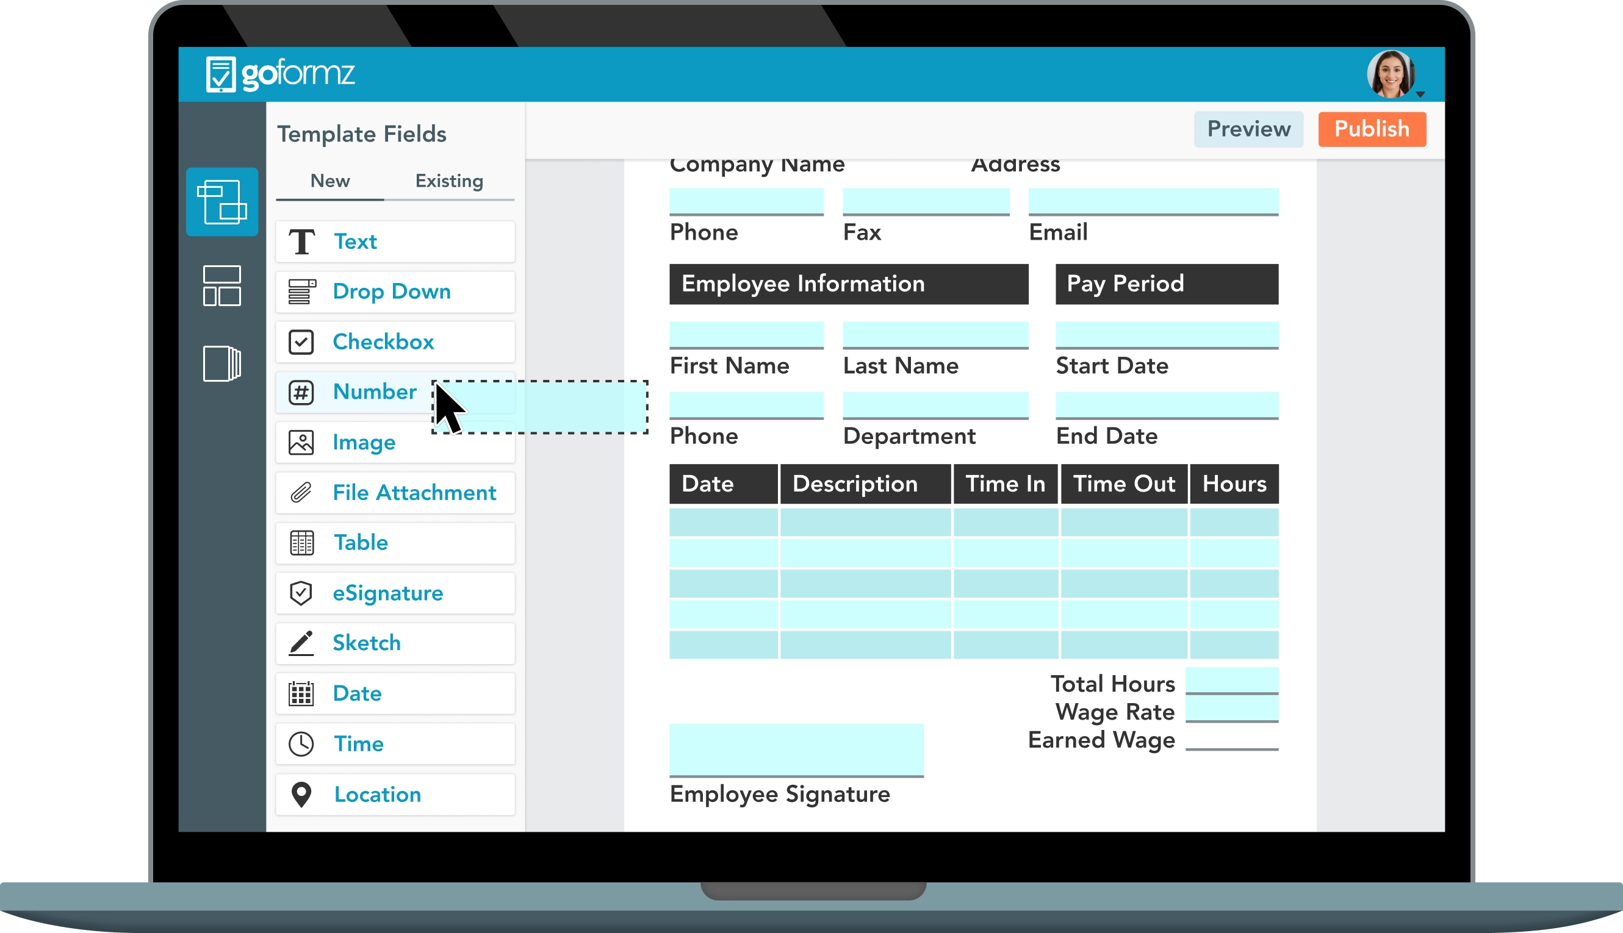
Task: Select the Number field tool
Action: pyautogui.click(x=375, y=391)
